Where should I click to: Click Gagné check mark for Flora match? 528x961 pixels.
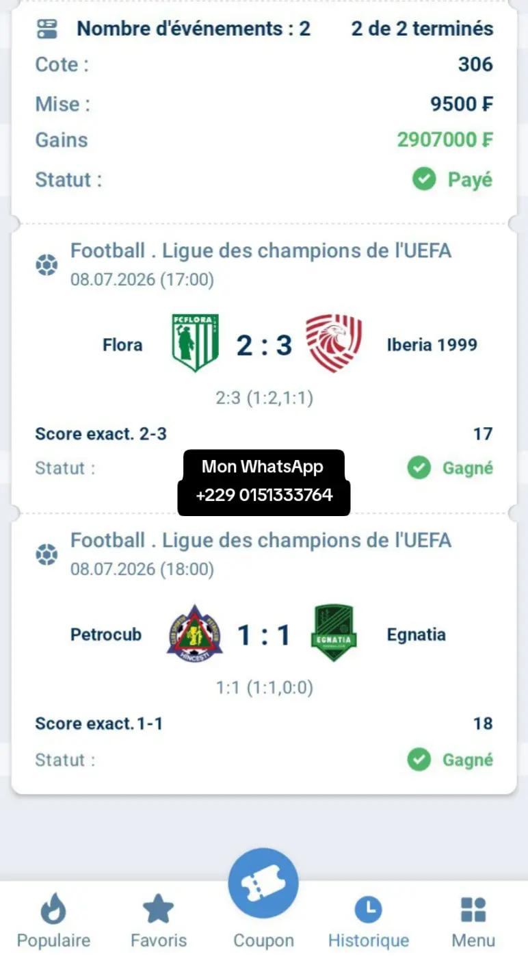[x=419, y=468]
